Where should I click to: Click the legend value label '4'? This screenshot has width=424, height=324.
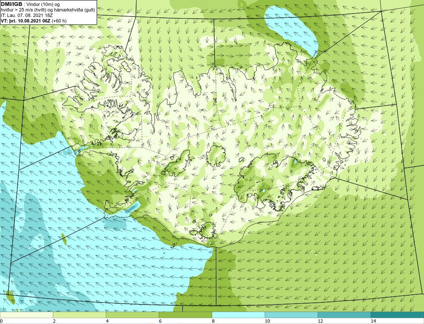tap(107, 321)
